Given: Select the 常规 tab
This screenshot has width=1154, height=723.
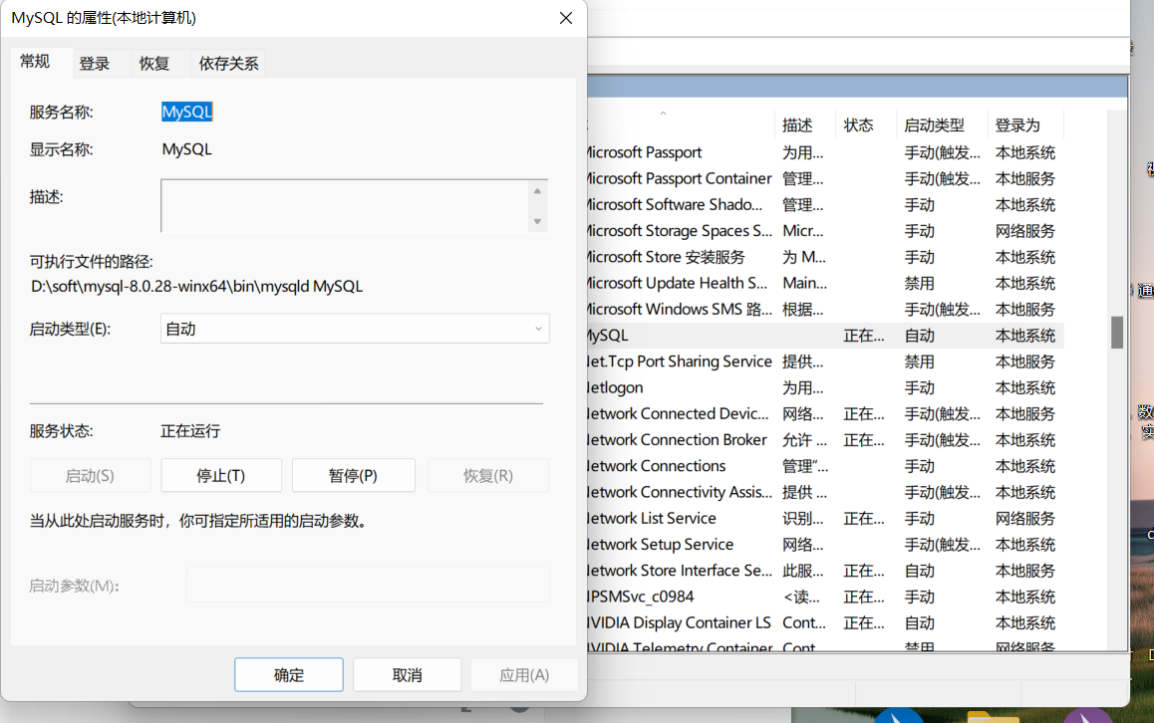Looking at the screenshot, I should (x=35, y=62).
